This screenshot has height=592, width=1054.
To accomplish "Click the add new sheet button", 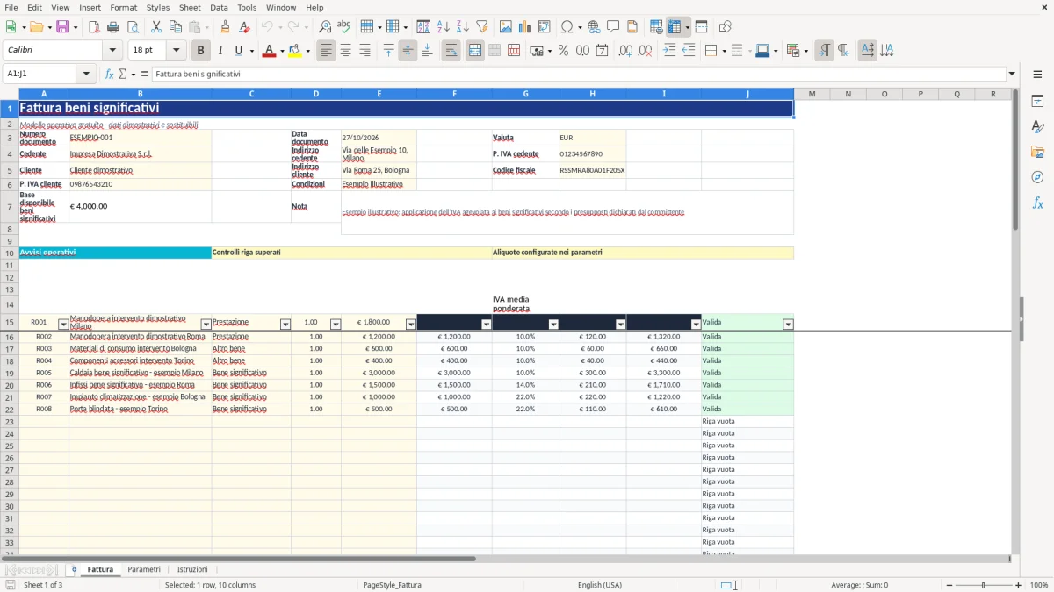I will (x=74, y=569).
